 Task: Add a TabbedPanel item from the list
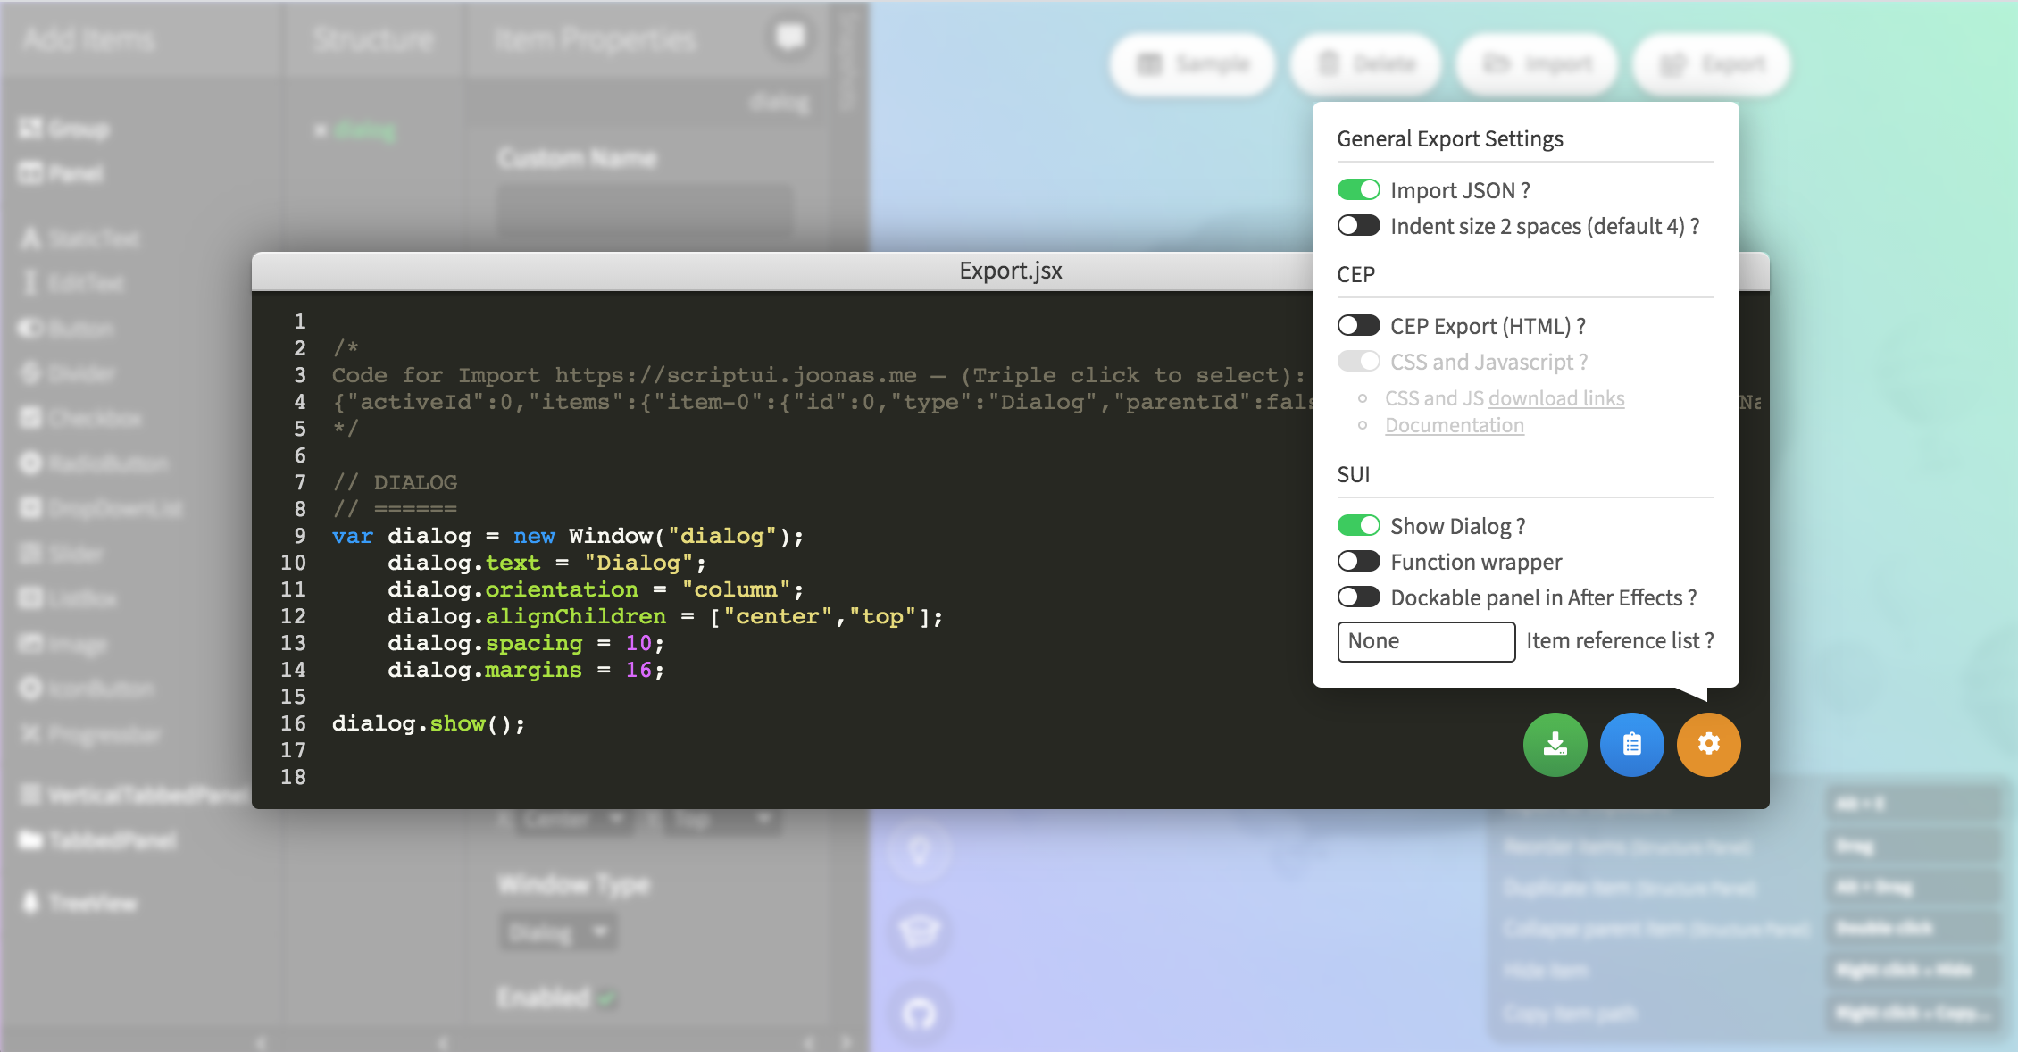pos(98,840)
